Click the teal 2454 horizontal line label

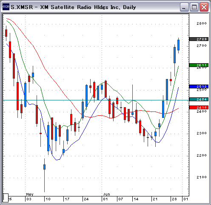pyautogui.click(x=199, y=100)
